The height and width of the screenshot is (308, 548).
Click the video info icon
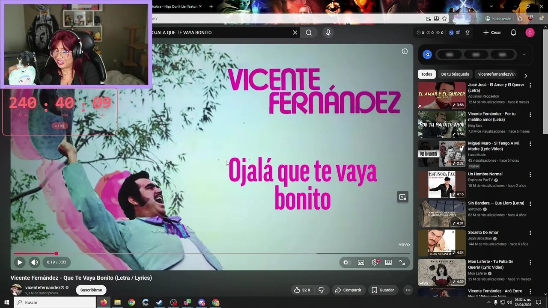405,51
